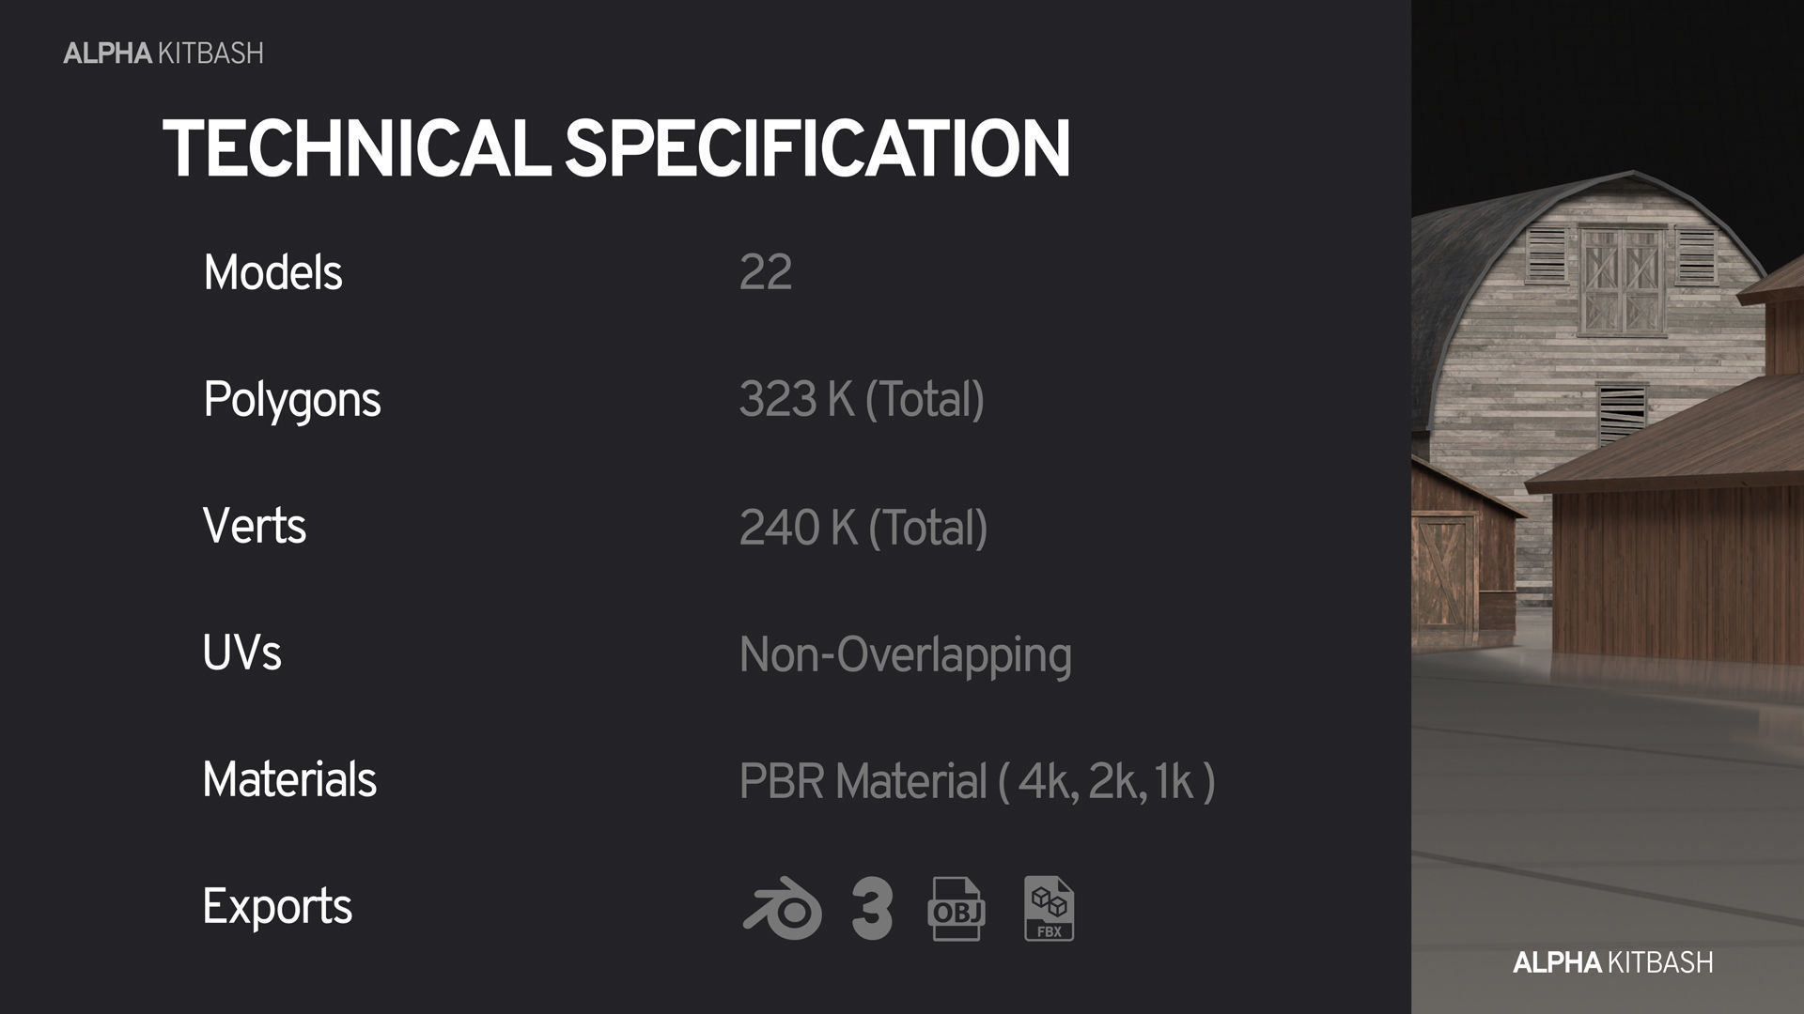Screen dimensions: 1804x1014
Task: Click the 323 K (Total) value
Action: pyautogui.click(x=861, y=399)
